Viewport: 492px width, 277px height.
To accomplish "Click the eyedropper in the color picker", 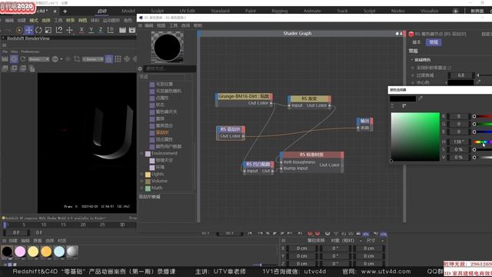I will tap(421, 98).
